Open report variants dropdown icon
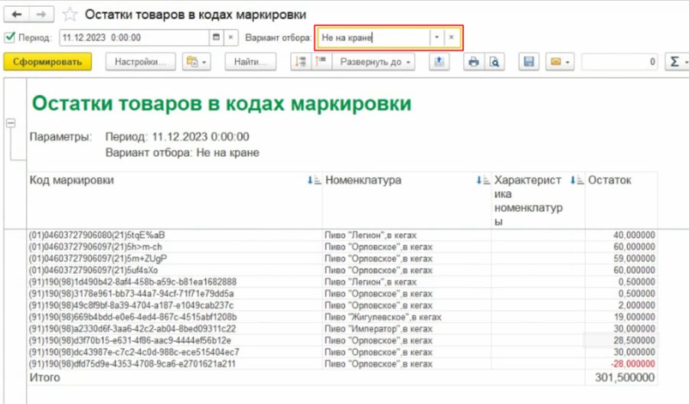Image resolution: width=689 pixels, height=404 pixels. (x=197, y=62)
